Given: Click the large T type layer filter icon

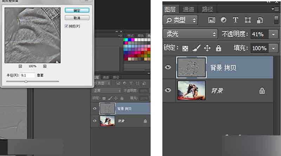Looking at the screenshot, I should click(x=235, y=20).
